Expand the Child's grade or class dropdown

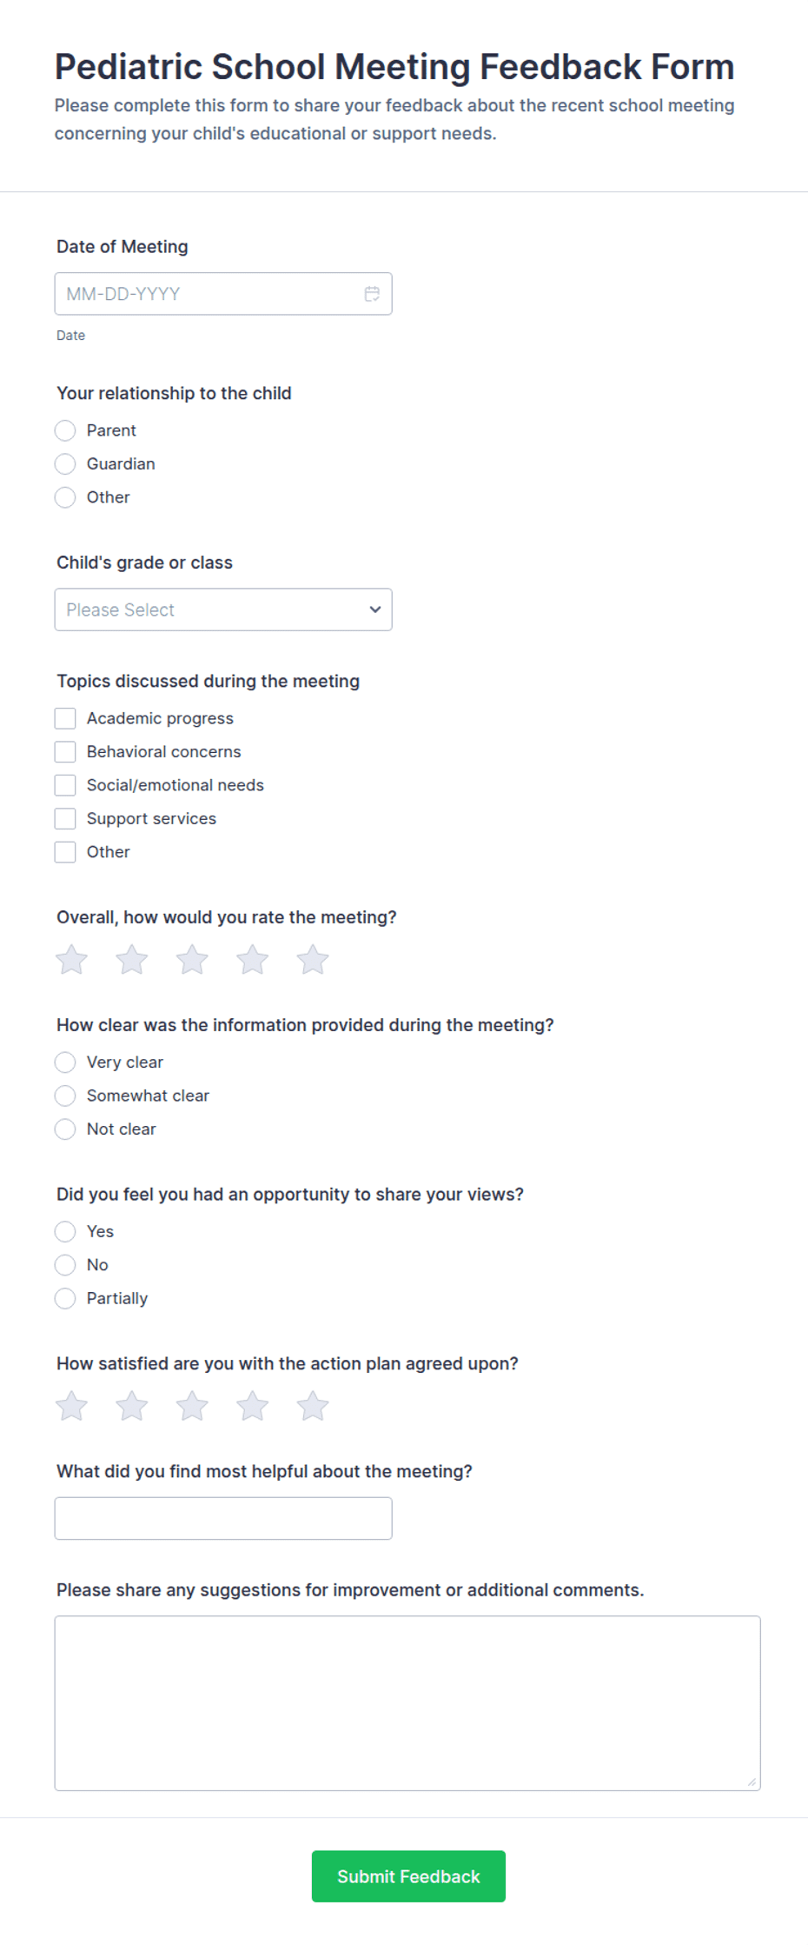pyautogui.click(x=223, y=609)
